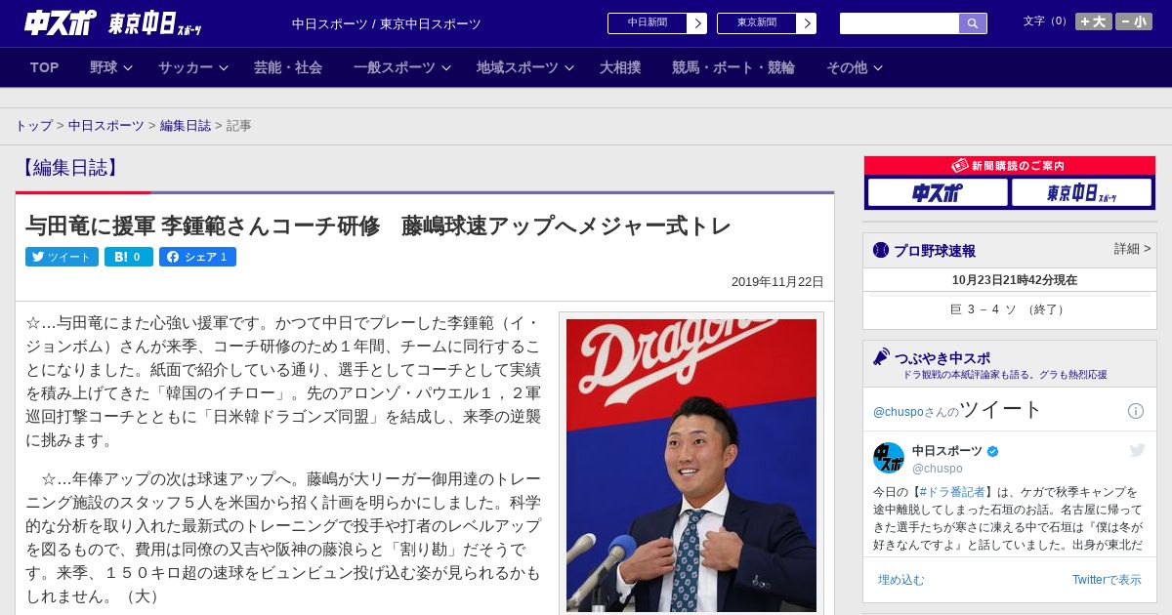Expand the 地域スポーツ menu
The image size is (1172, 615).
525,67
